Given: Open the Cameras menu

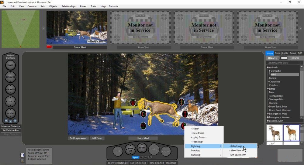Looking at the screenshot, I should [32, 6].
